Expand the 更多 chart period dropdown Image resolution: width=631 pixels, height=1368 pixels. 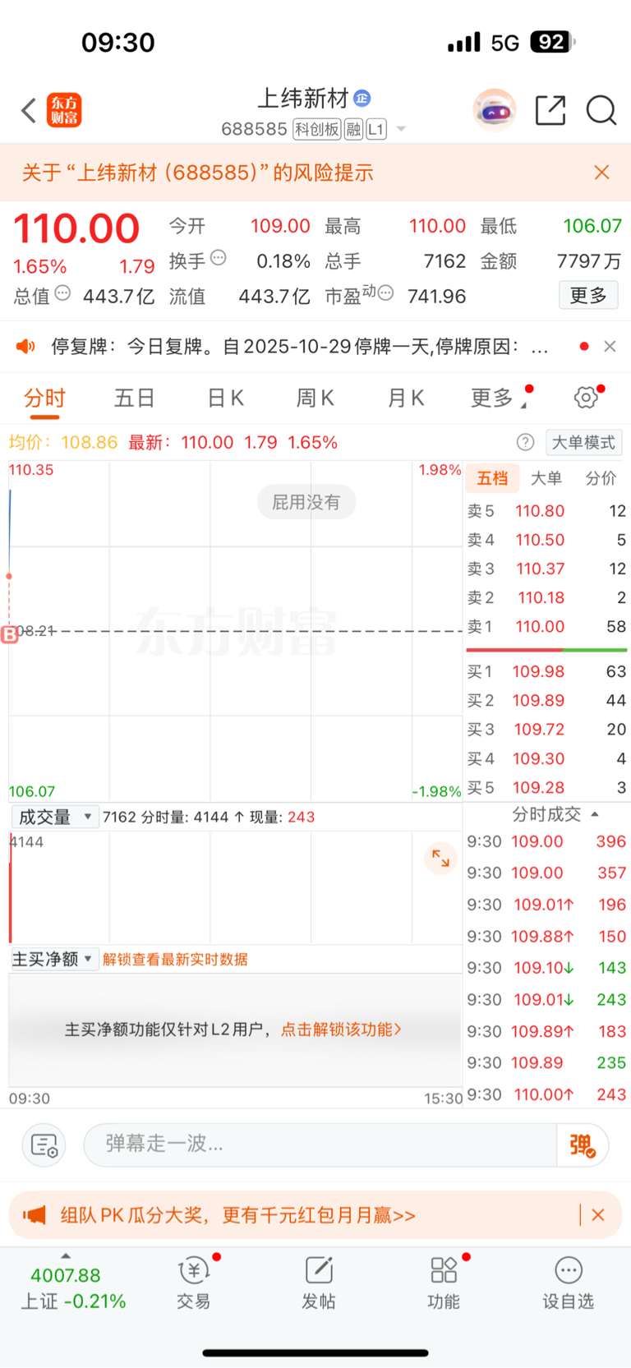499,398
